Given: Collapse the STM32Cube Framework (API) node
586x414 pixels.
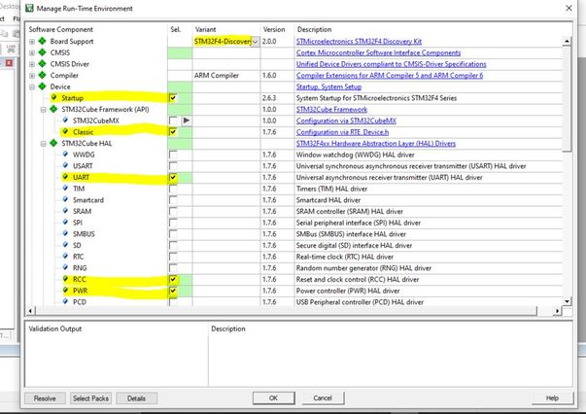Looking at the screenshot, I should point(44,110).
